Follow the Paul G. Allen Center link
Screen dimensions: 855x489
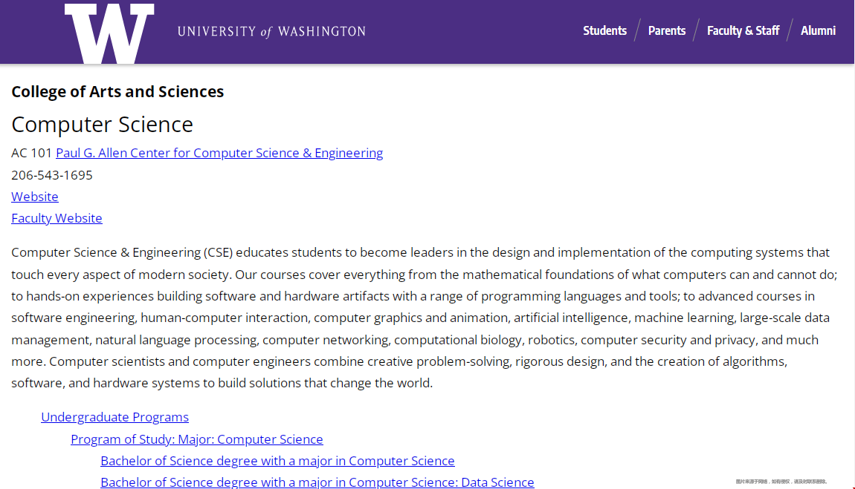coord(219,153)
